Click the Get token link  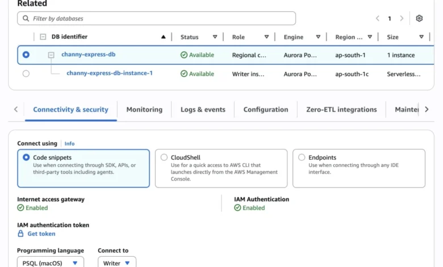click(41, 233)
